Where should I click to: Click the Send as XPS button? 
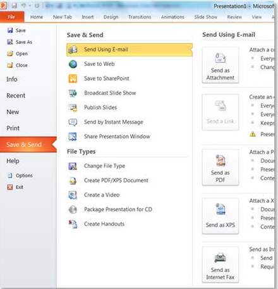point(221,216)
